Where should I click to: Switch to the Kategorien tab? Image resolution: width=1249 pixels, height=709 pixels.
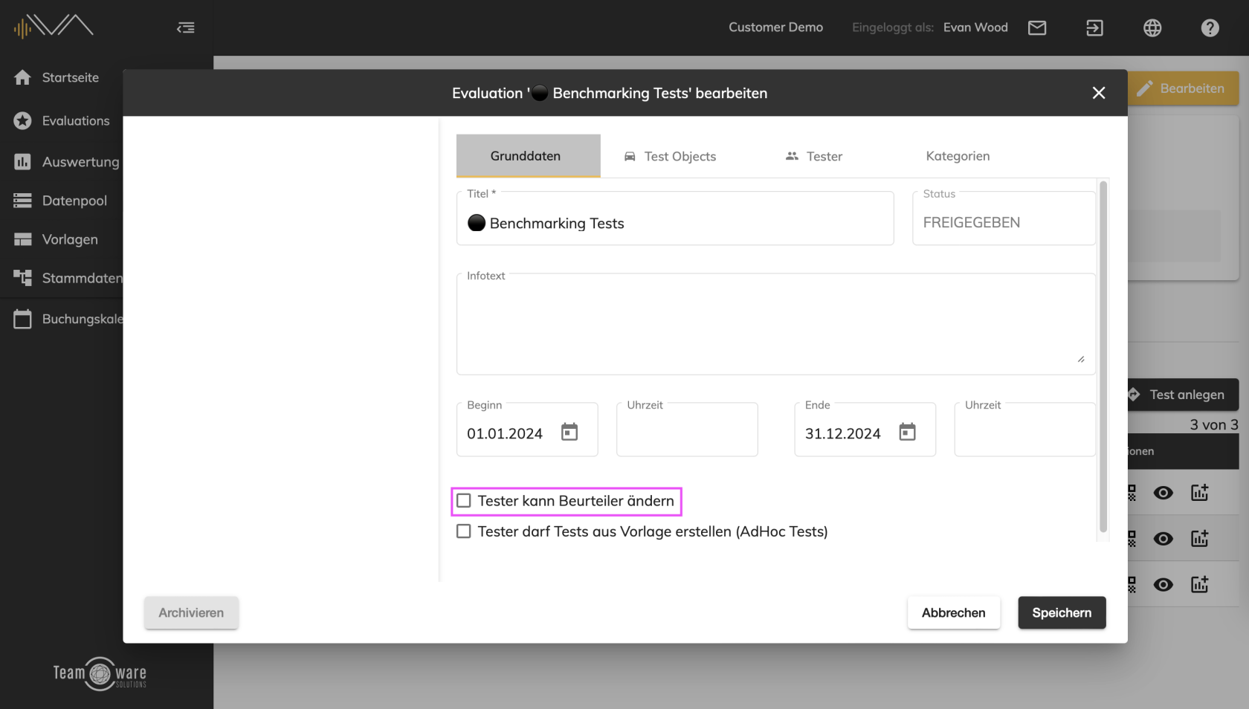(958, 156)
